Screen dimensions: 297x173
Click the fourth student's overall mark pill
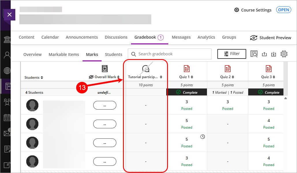click(x=105, y=161)
